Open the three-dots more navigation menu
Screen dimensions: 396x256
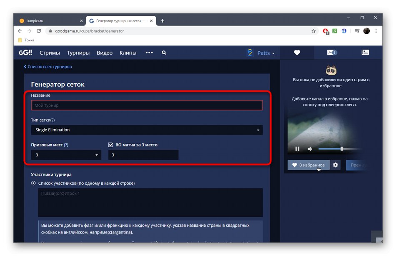(149, 53)
